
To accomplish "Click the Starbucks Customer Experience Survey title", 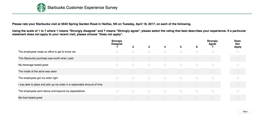I will [x=82, y=8].
